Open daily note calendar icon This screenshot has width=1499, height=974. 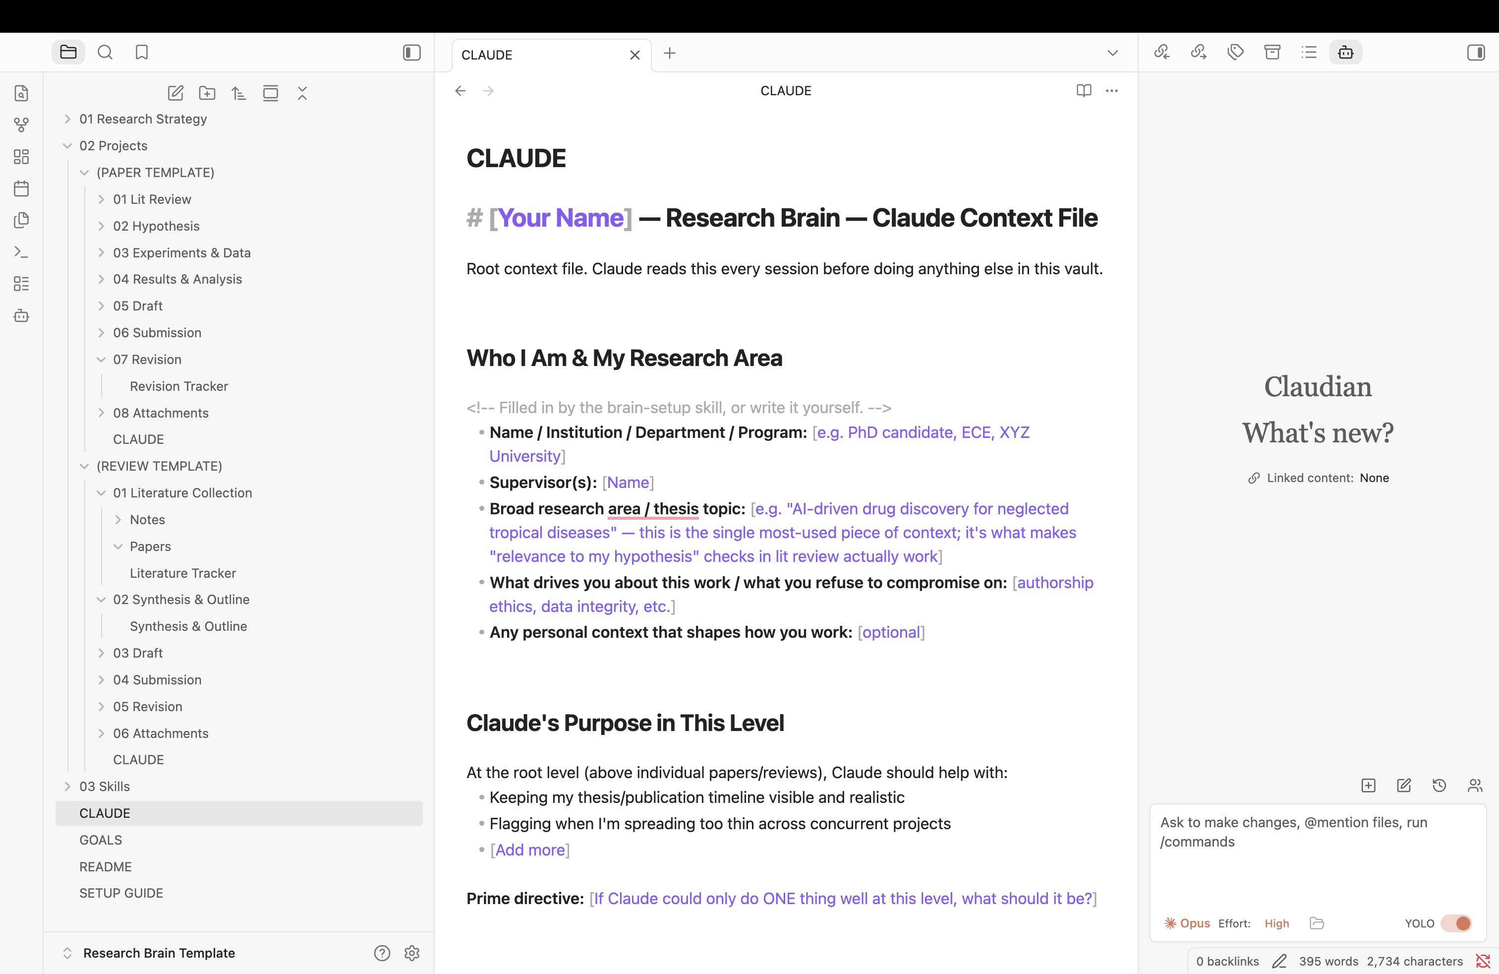tap(21, 188)
